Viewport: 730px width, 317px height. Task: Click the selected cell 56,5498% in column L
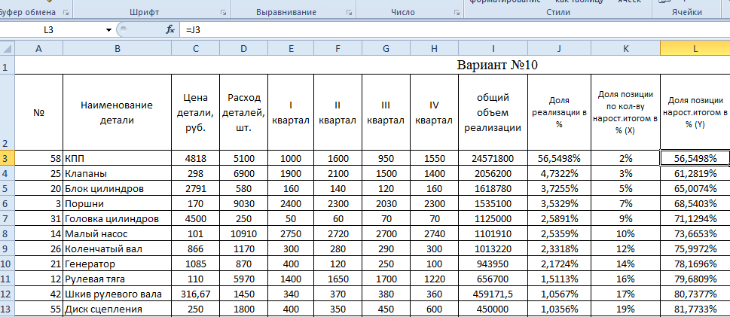click(x=695, y=158)
